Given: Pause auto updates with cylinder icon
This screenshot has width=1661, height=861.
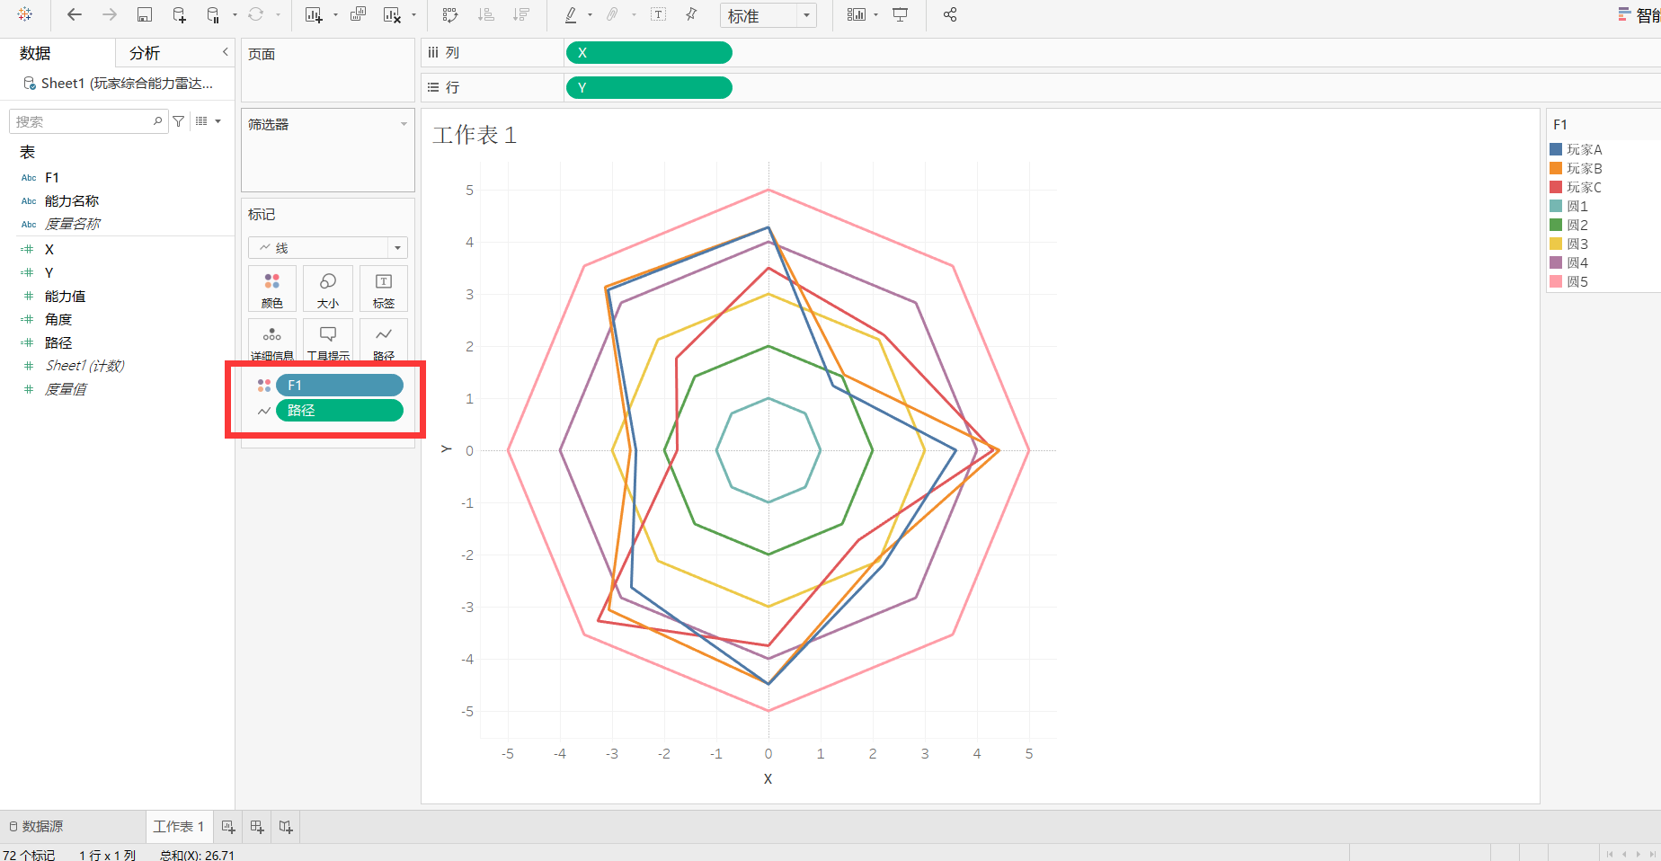Looking at the screenshot, I should click(213, 14).
